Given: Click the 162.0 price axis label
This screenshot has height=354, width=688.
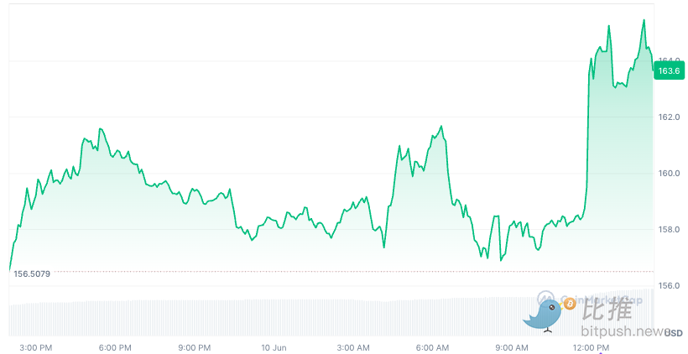Looking at the screenshot, I should [x=668, y=117].
